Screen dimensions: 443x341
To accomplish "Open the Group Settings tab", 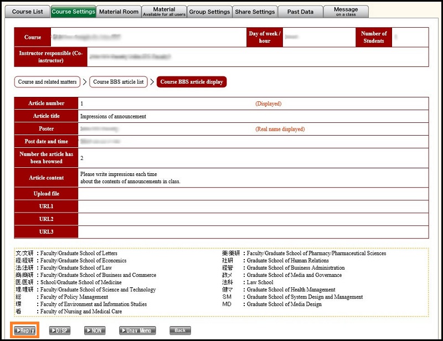I will pyautogui.click(x=209, y=12).
